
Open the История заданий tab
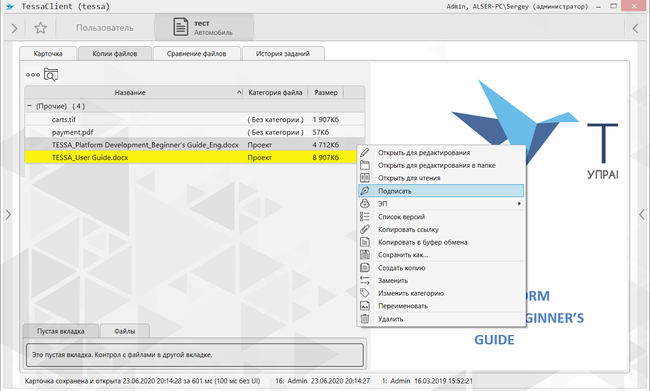pyautogui.click(x=283, y=53)
